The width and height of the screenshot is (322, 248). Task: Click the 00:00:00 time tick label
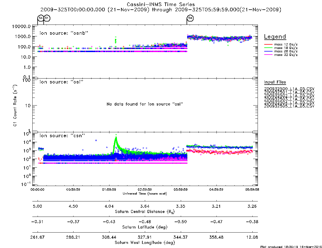click(x=37, y=190)
